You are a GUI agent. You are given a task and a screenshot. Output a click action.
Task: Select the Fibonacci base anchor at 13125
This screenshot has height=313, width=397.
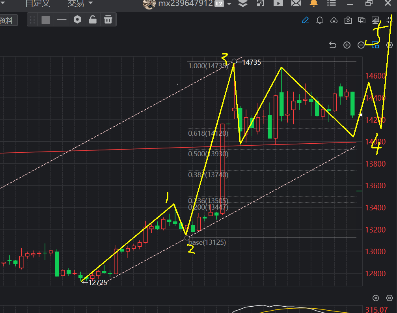[x=187, y=238]
